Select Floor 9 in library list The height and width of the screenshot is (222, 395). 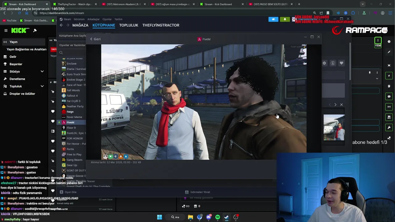click(x=72, y=128)
